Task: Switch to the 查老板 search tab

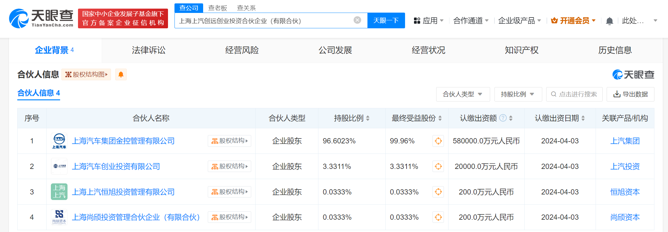Action: [218, 8]
